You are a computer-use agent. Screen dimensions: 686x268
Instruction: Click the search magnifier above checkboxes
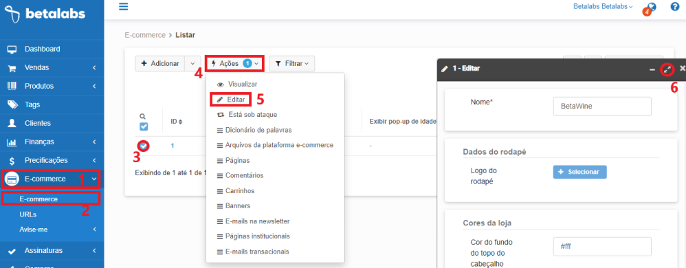[142, 116]
